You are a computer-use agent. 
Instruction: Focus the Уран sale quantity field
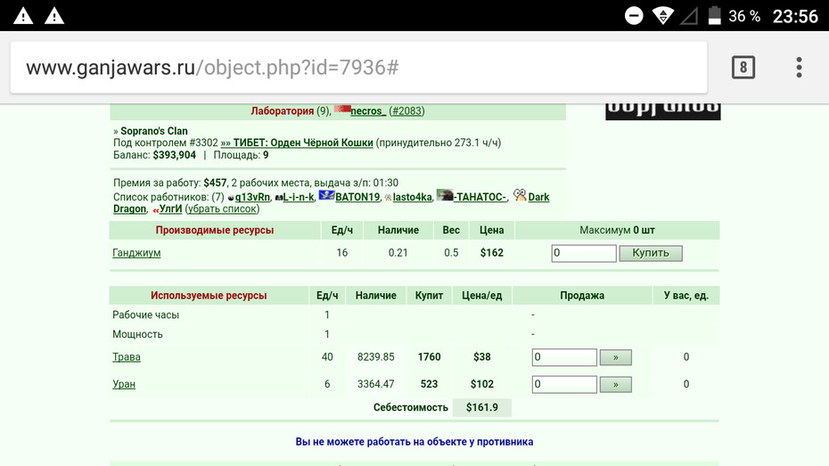[564, 384]
